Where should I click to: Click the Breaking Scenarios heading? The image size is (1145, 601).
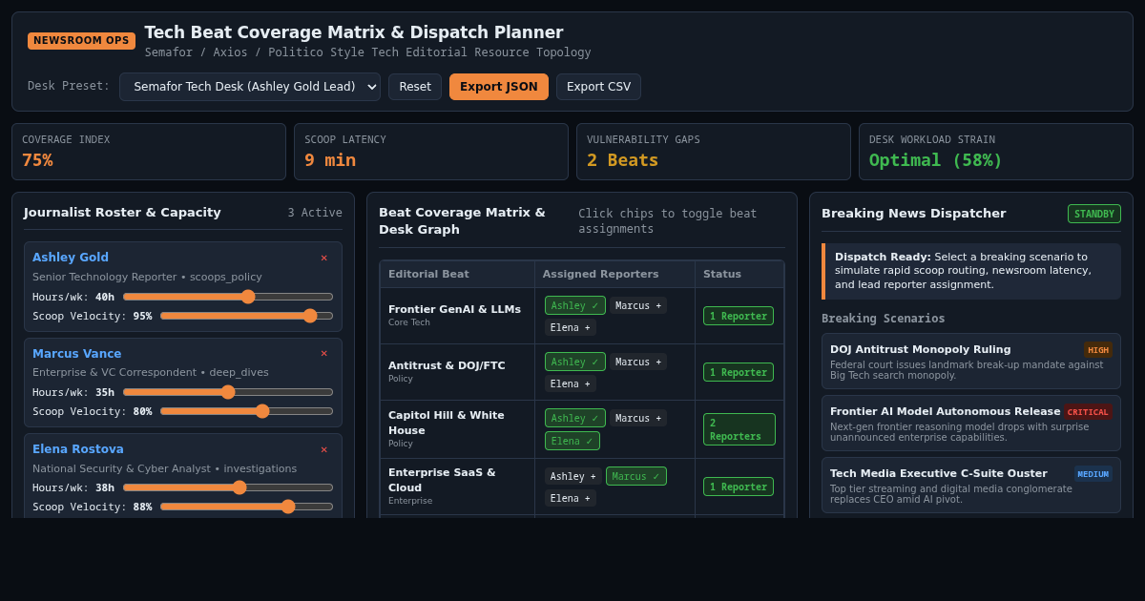[884, 319]
